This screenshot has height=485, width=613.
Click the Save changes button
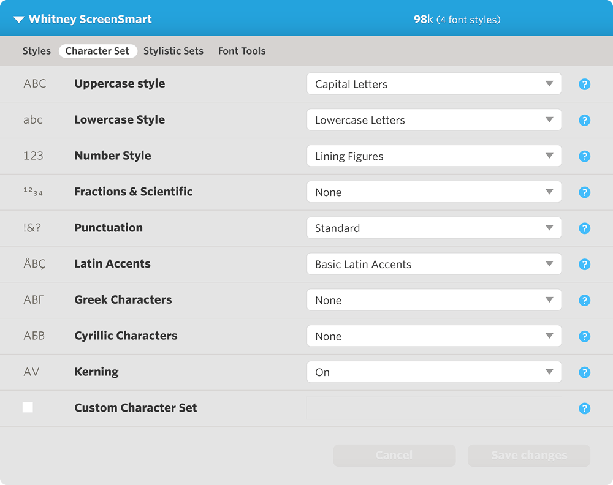(x=529, y=456)
